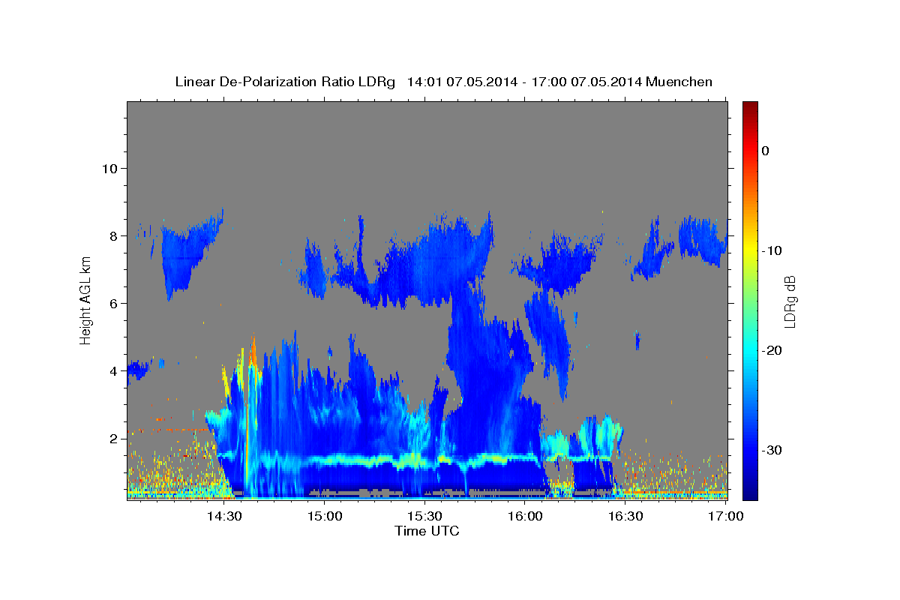Click the height tick label 4
Viewport: 900px width, 600px height.
115,371
